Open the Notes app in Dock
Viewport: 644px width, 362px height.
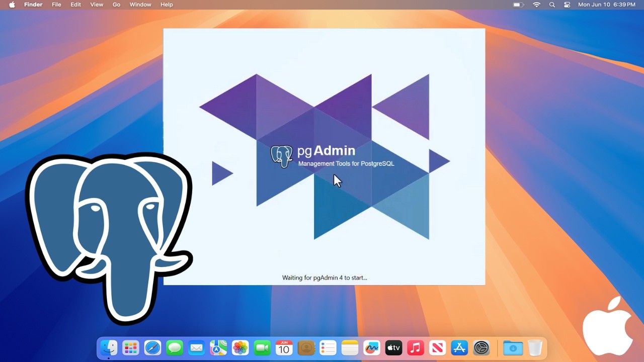pyautogui.click(x=350, y=347)
